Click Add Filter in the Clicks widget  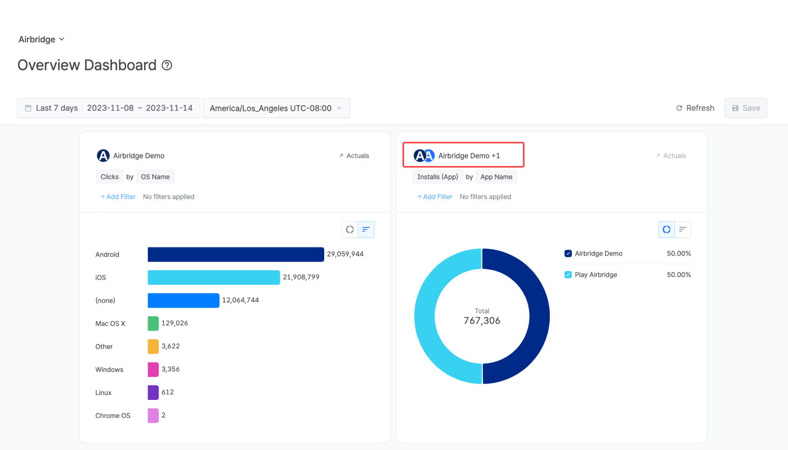click(x=118, y=197)
